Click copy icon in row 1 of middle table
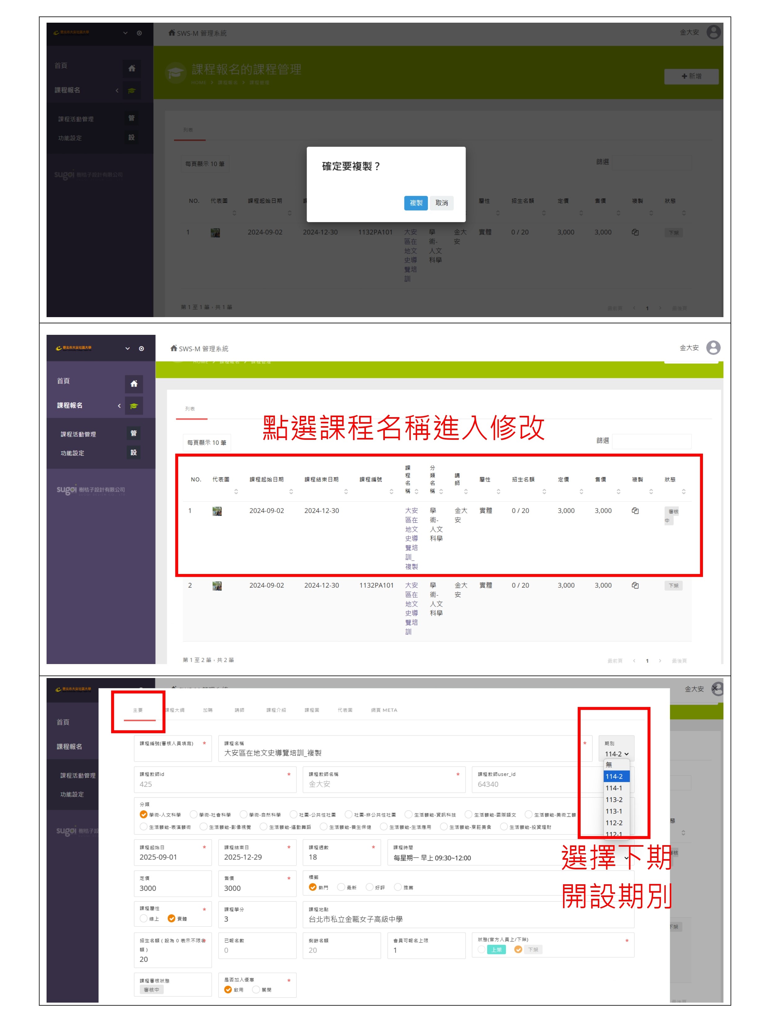This screenshot has width=770, height=1020. click(635, 510)
